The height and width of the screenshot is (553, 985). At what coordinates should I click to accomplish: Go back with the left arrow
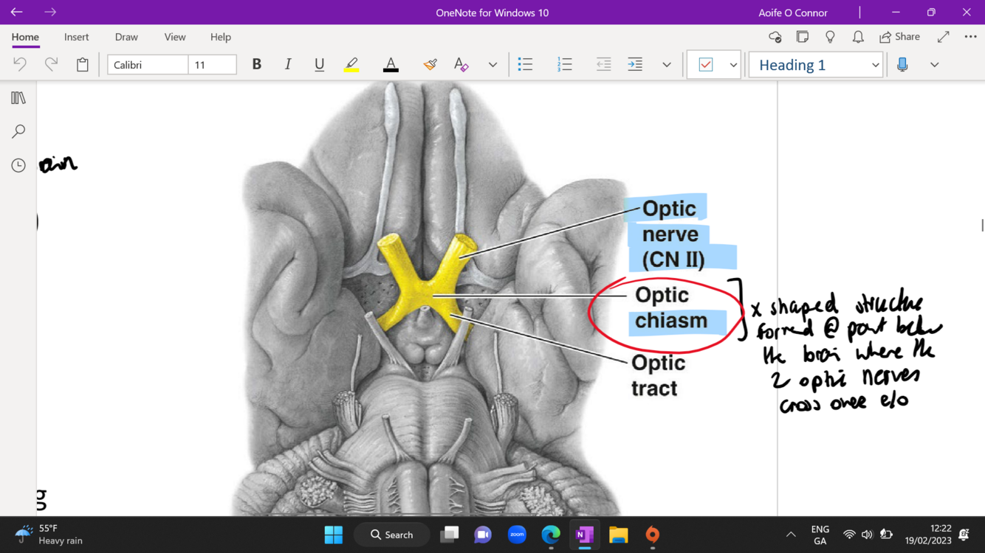click(x=16, y=12)
